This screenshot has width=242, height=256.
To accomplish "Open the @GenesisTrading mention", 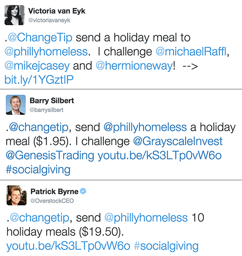I will click(x=50, y=155).
